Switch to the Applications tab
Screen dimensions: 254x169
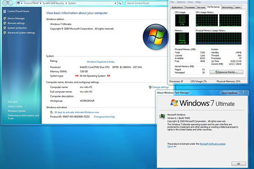click(x=177, y=7)
